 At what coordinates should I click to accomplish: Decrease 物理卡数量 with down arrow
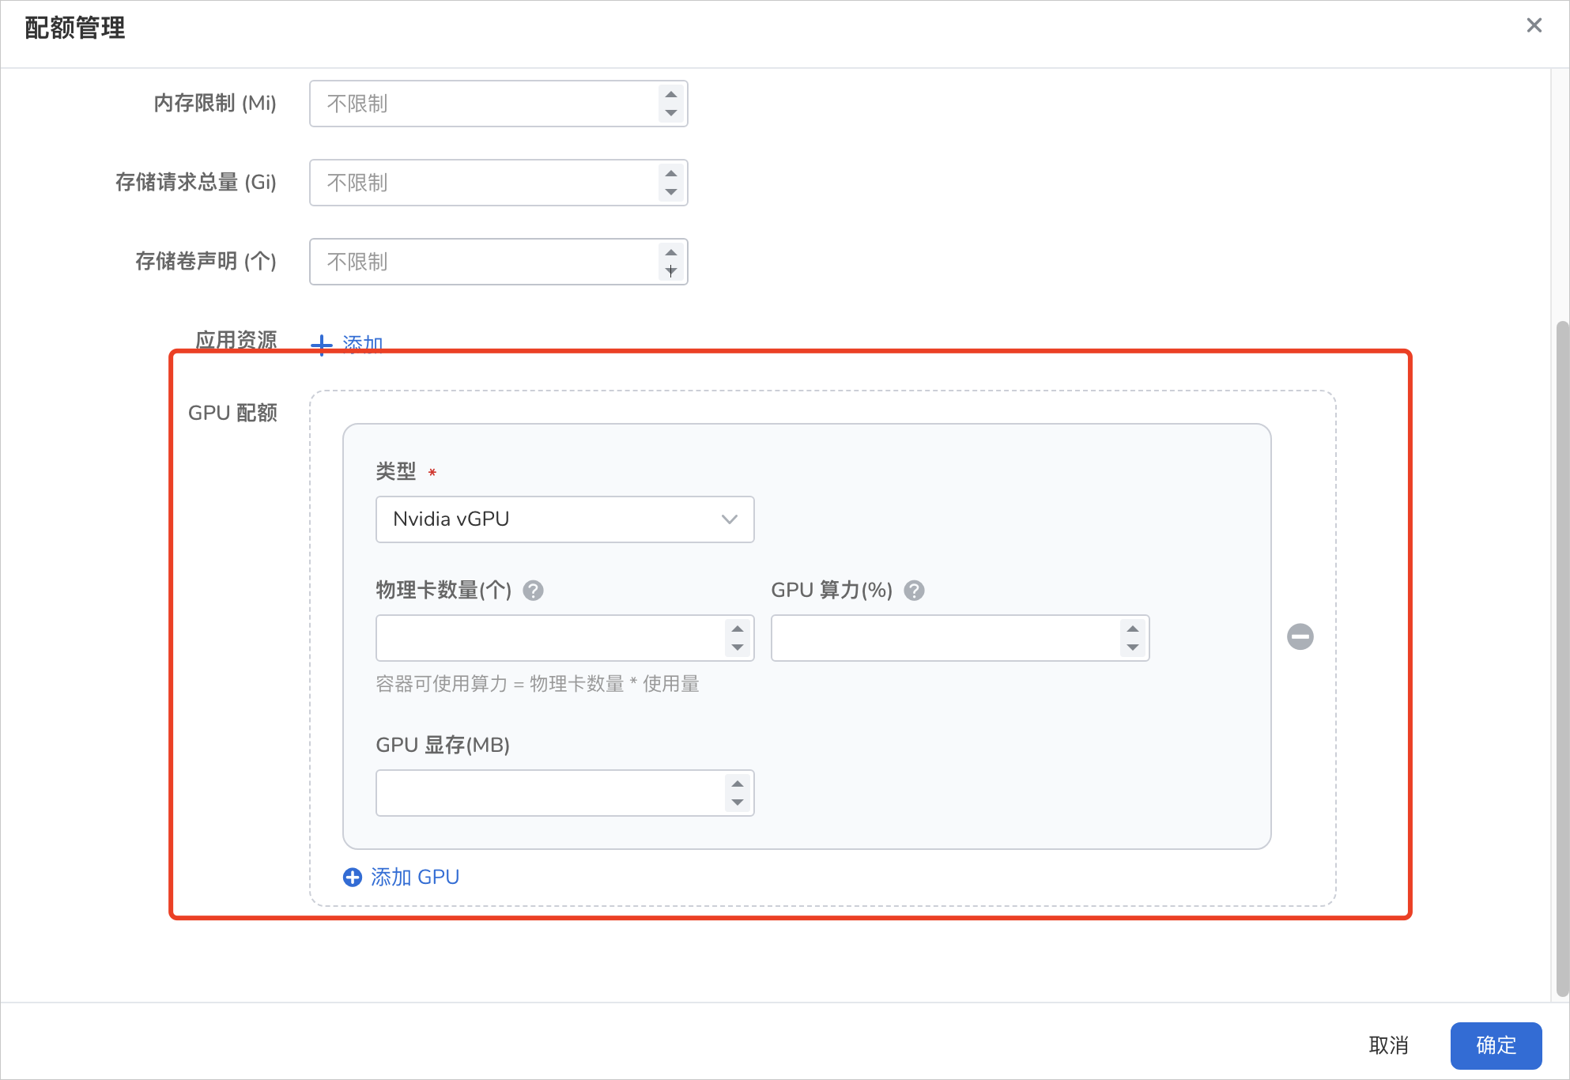(x=738, y=648)
